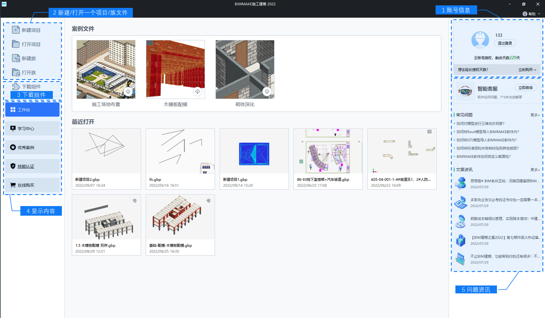The height and width of the screenshot is (318, 545).
Task: Open recent file 新建项目1.gbp
Action: 254,159
